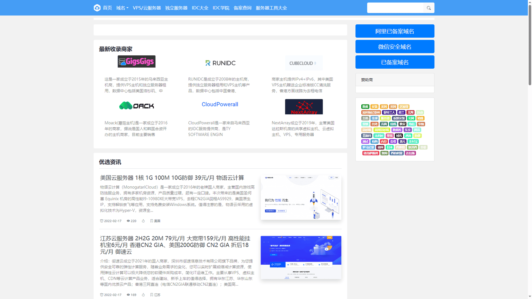
Task: Select the 芝加哥 tag
Action: [404, 107]
